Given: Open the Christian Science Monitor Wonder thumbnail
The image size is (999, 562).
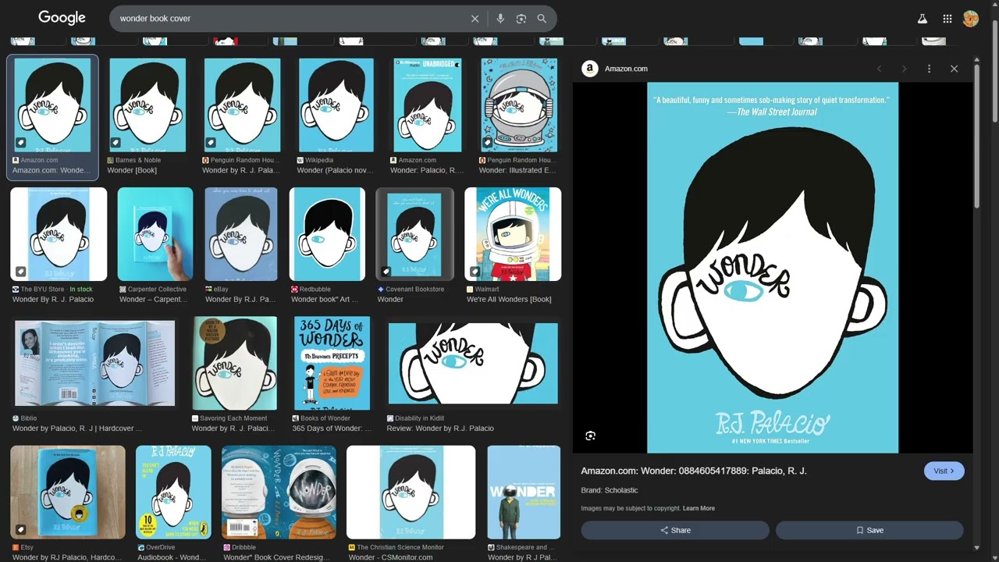Looking at the screenshot, I should pos(411,493).
